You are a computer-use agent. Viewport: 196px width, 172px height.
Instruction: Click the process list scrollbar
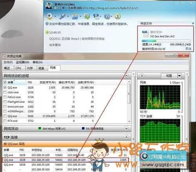pyautogui.click(x=129, y=93)
